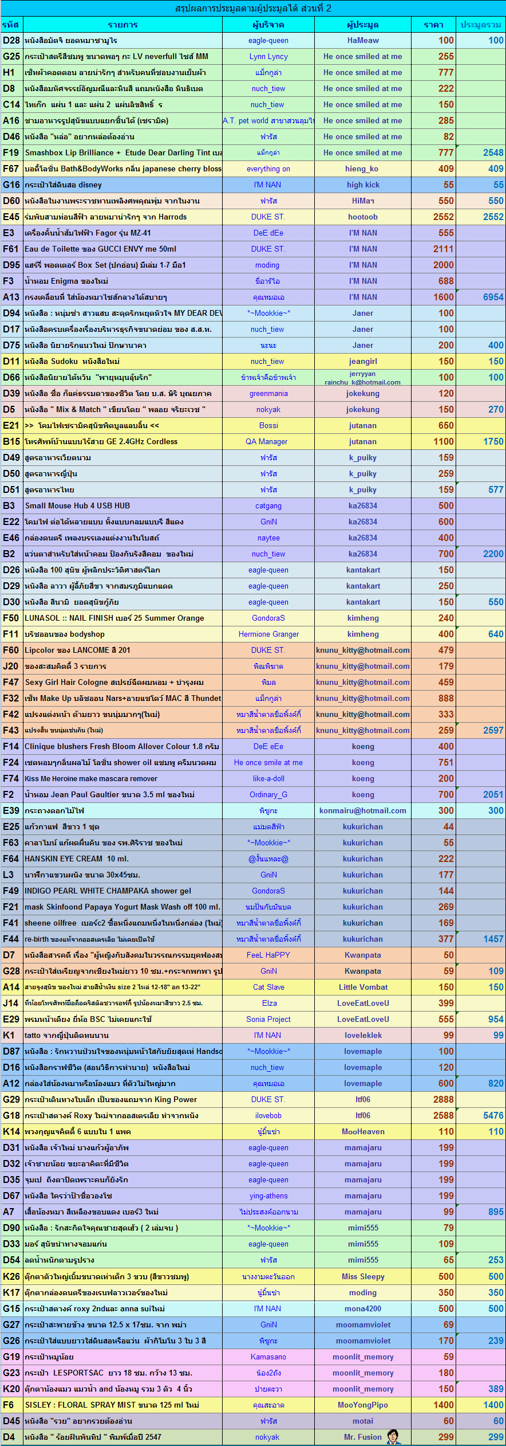Select bidder cell 'loveleklek'
Screen dimensions: 506x1446
tap(363, 1036)
